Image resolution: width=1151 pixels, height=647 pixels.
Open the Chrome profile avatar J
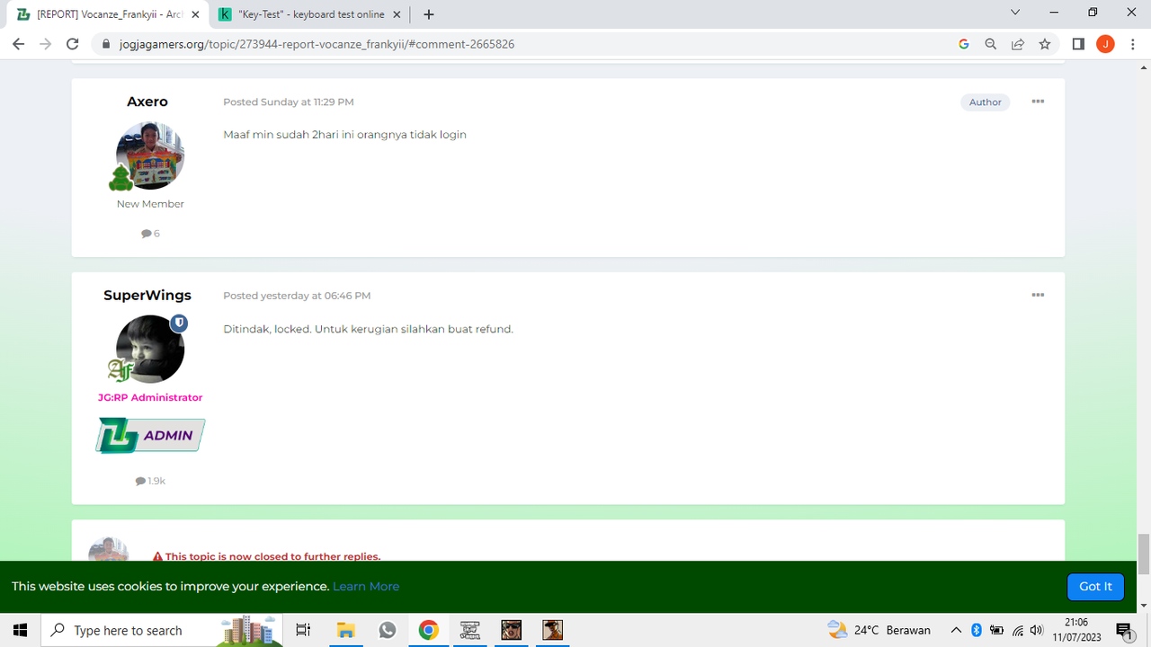[x=1105, y=44]
